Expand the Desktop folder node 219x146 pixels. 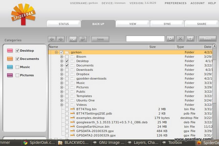click(x=62, y=61)
